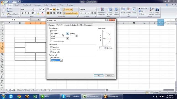Open the Vertical alignment dropdown
The height and width of the screenshot is (99, 177).
coord(67,38)
